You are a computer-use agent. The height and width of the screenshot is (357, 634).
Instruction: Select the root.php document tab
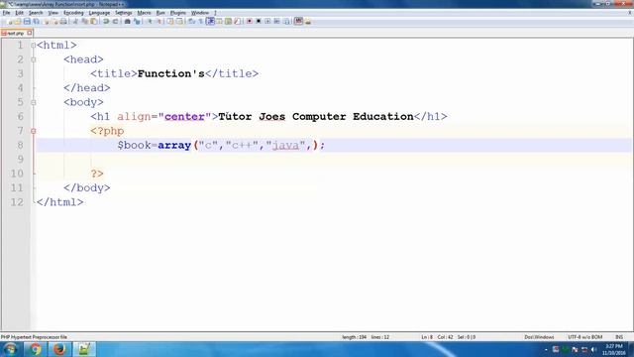pyautogui.click(x=16, y=33)
